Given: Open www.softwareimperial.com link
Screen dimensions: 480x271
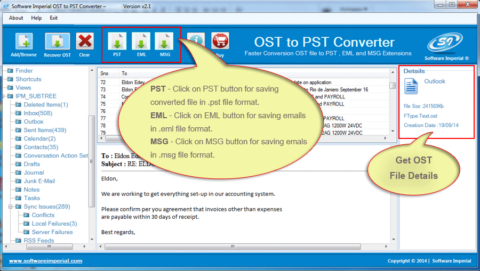Looking at the screenshot, I should pyautogui.click(x=46, y=261).
